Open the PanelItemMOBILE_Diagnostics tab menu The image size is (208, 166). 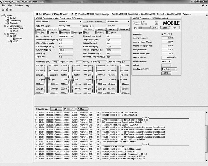[127, 13]
